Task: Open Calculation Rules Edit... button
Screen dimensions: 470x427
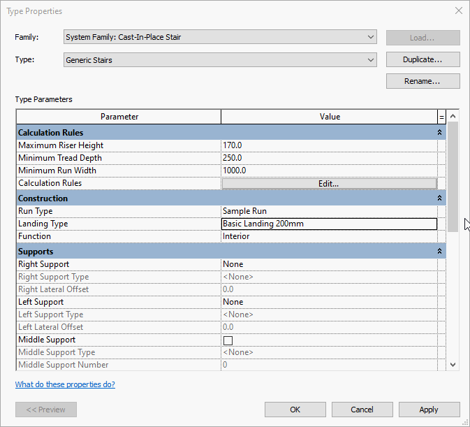Action: point(329,184)
